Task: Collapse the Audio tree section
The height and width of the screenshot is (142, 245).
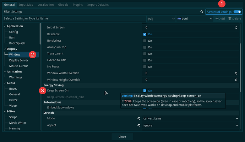Action: [5, 83]
